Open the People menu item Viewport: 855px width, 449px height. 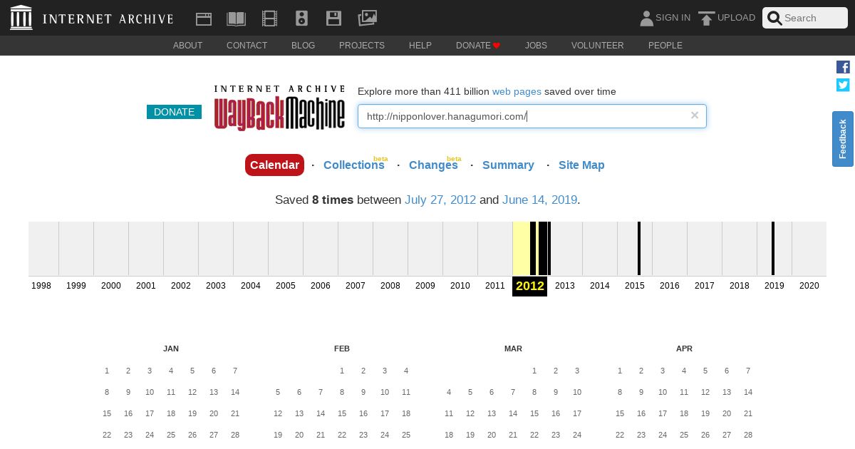(665, 46)
